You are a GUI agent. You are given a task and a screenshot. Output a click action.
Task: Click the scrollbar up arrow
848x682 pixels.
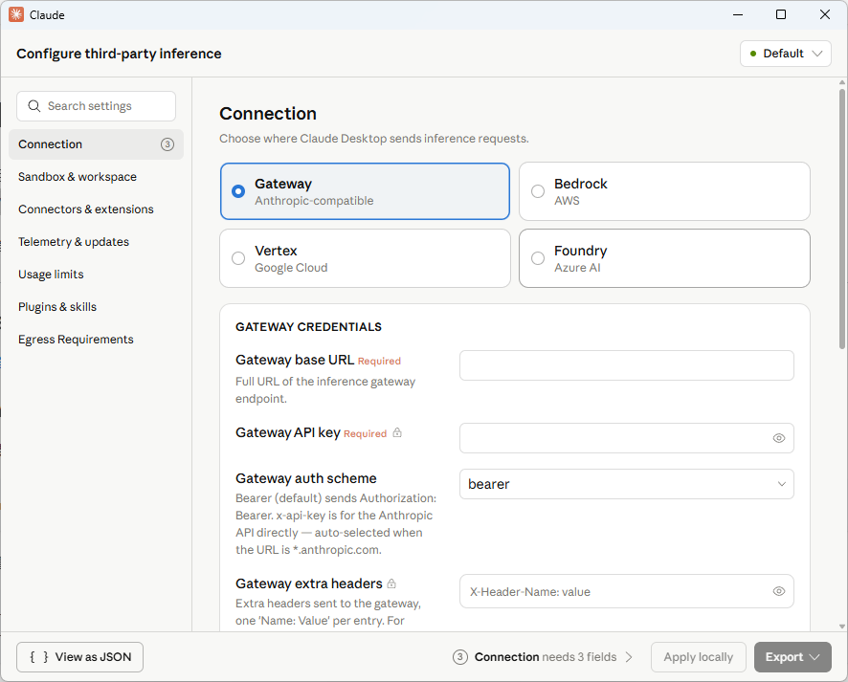coord(842,82)
